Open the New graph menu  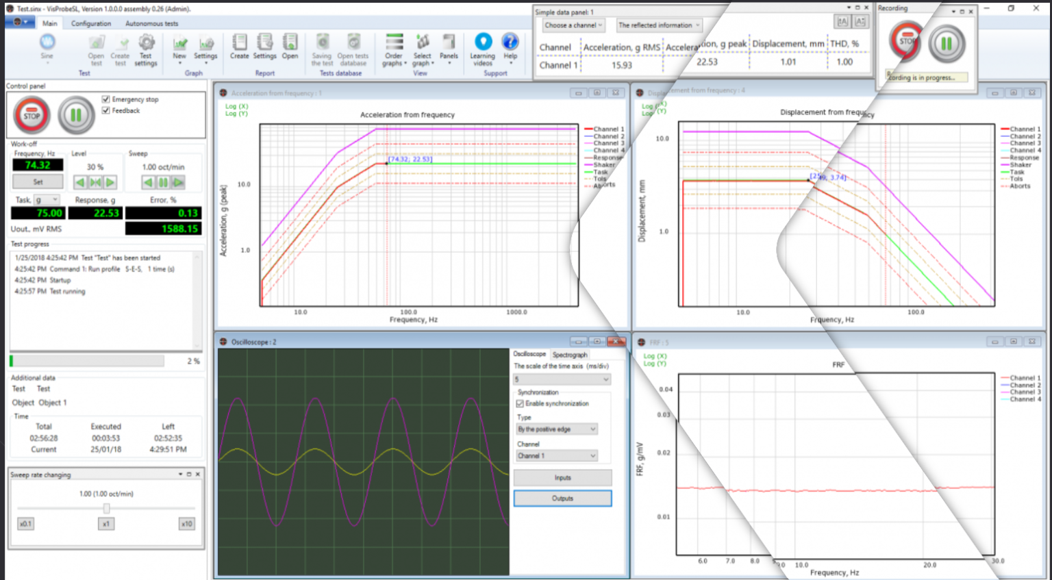pos(179,50)
